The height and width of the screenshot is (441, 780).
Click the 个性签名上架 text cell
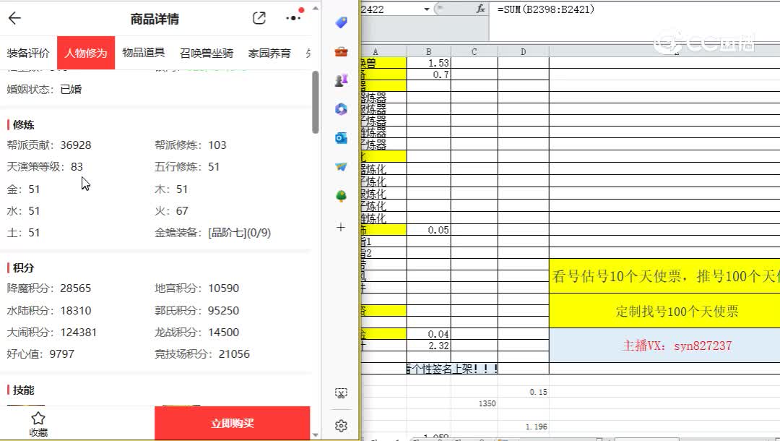point(452,369)
